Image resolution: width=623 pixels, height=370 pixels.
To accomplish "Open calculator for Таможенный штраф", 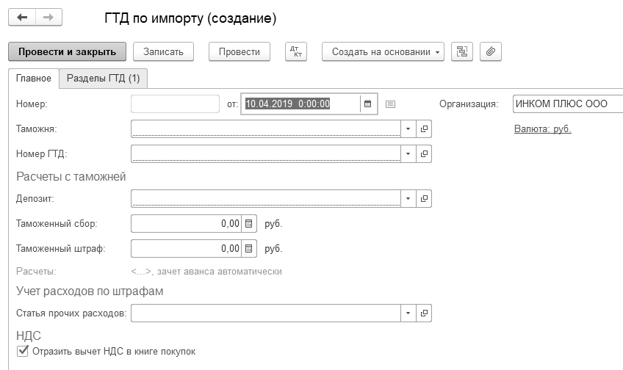I will coord(248,249).
